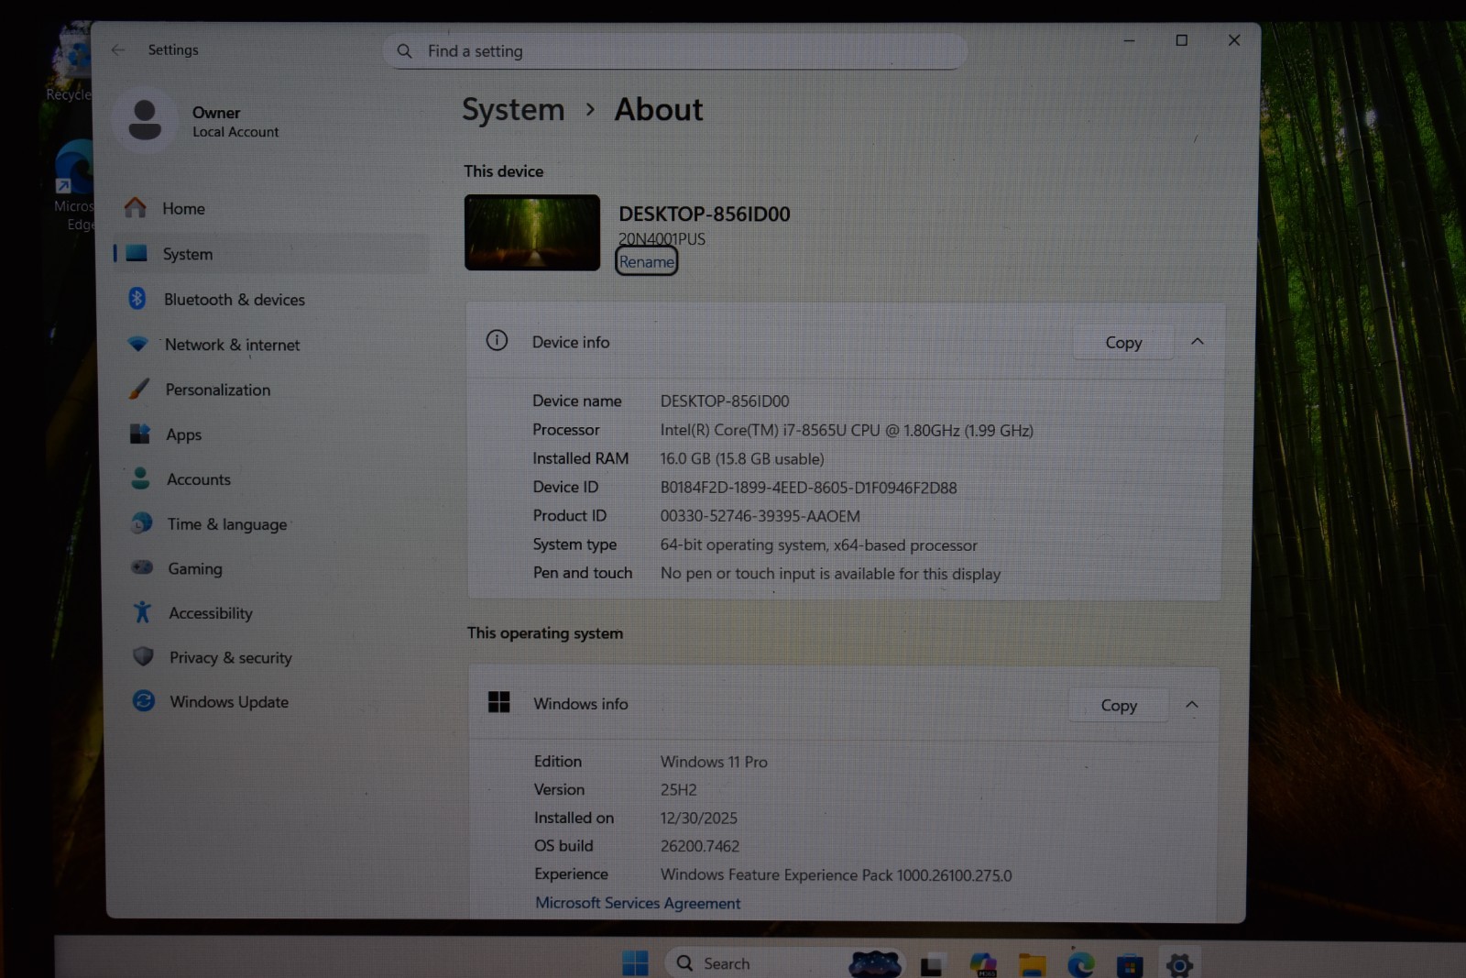Screen dimensions: 1466x978
Task: Click the Accounts person icon
Action: tap(140, 478)
